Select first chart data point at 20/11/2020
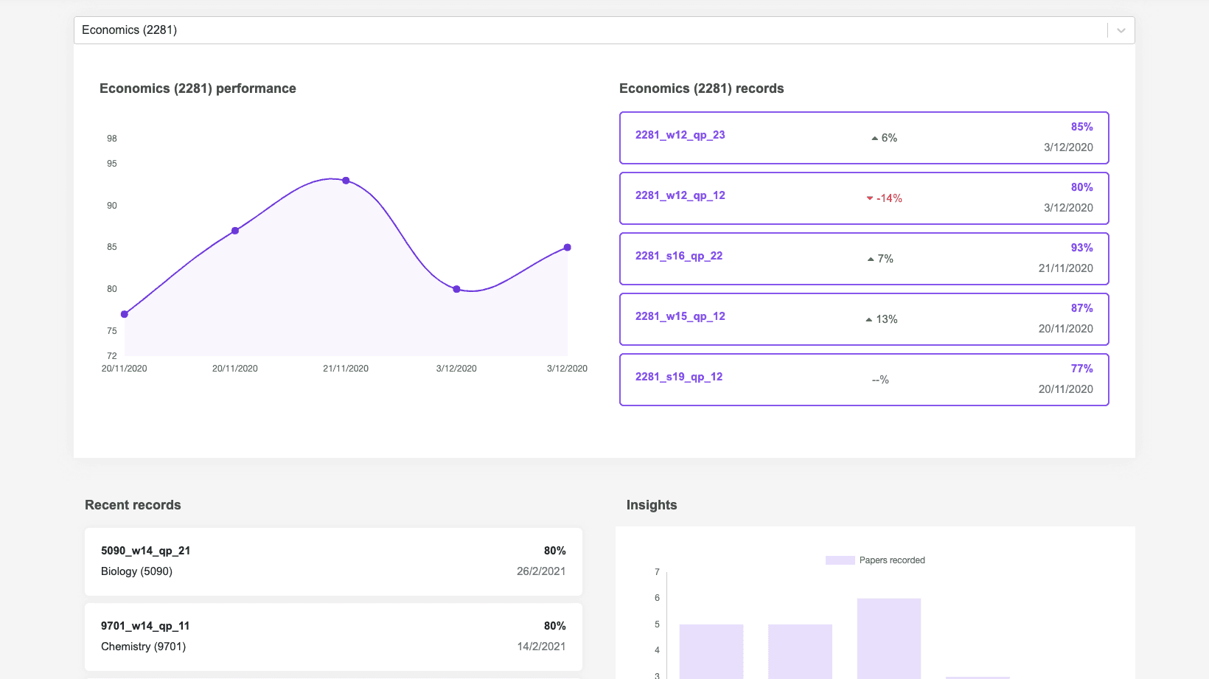This screenshot has height=679, width=1209. pyautogui.click(x=125, y=314)
